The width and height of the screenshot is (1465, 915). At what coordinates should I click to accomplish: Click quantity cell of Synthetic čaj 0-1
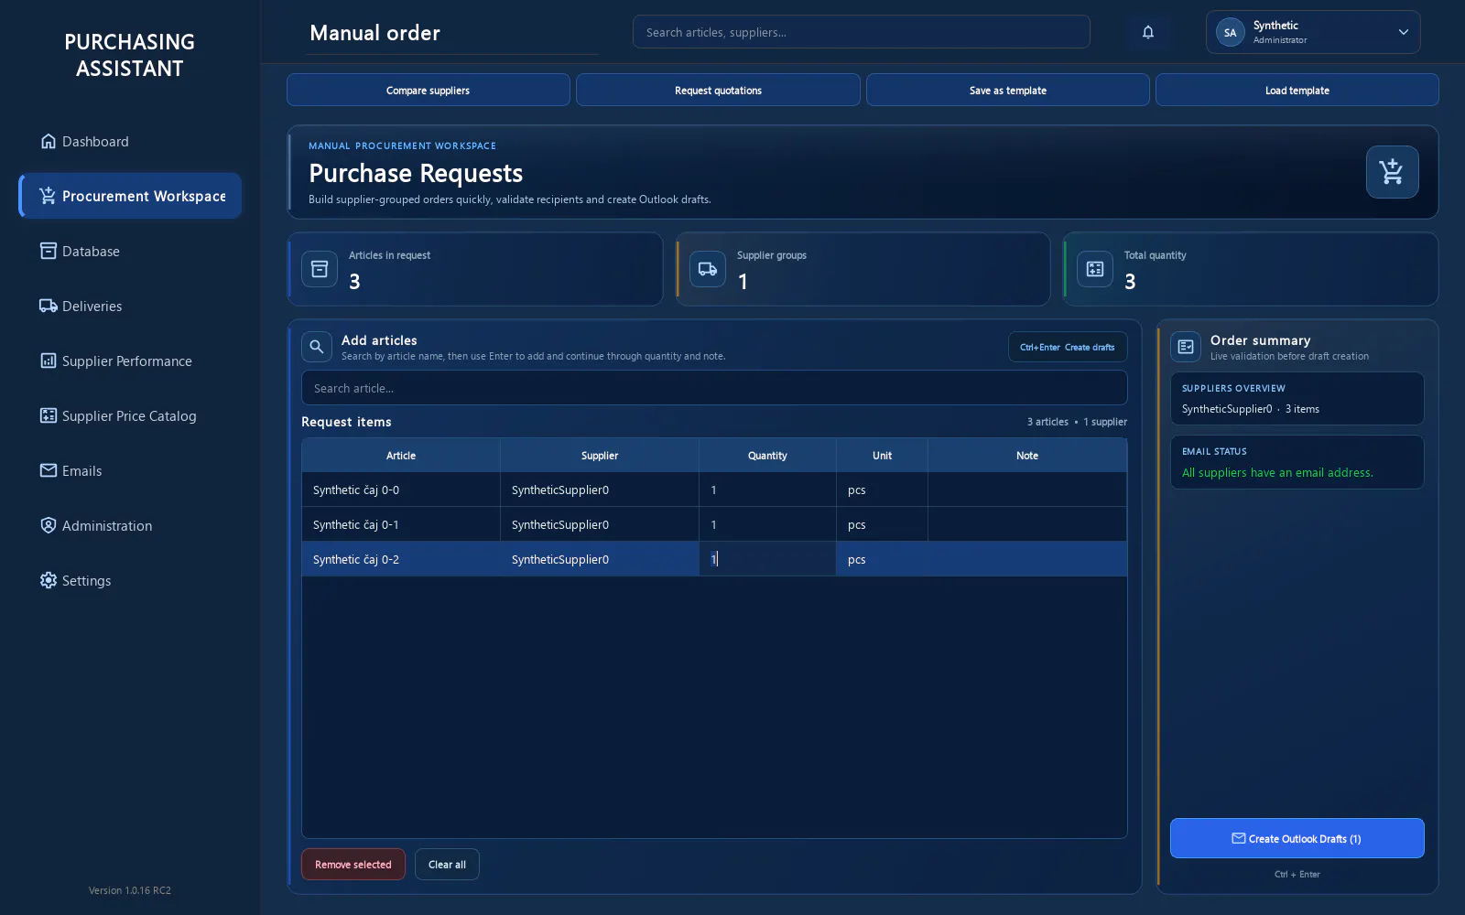[x=767, y=524]
